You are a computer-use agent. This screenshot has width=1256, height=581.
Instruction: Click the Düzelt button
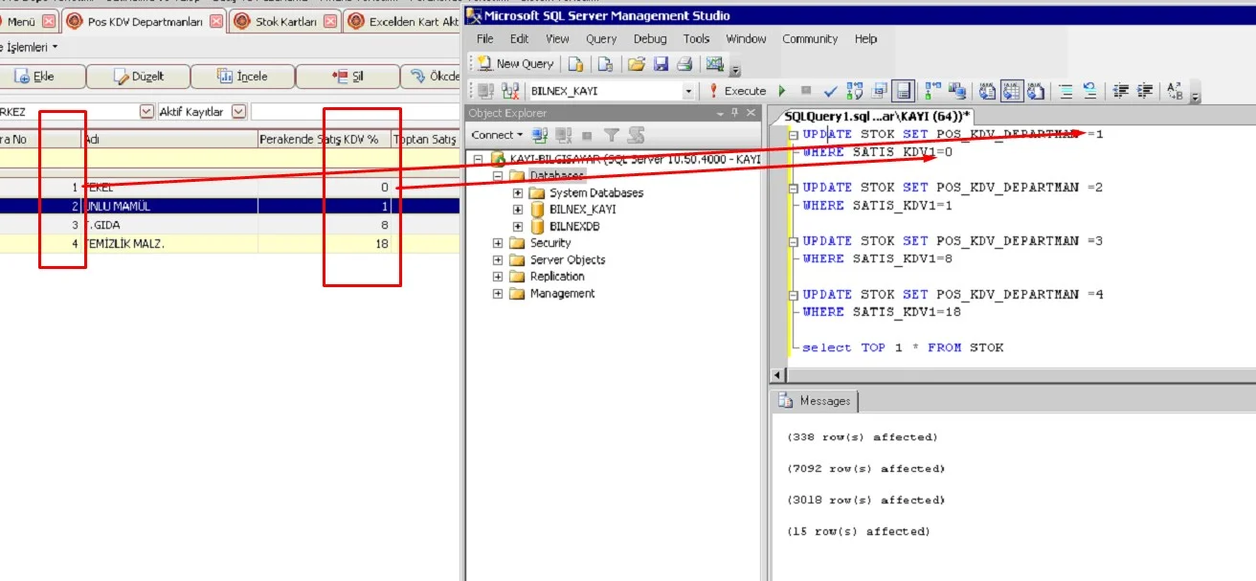[140, 77]
